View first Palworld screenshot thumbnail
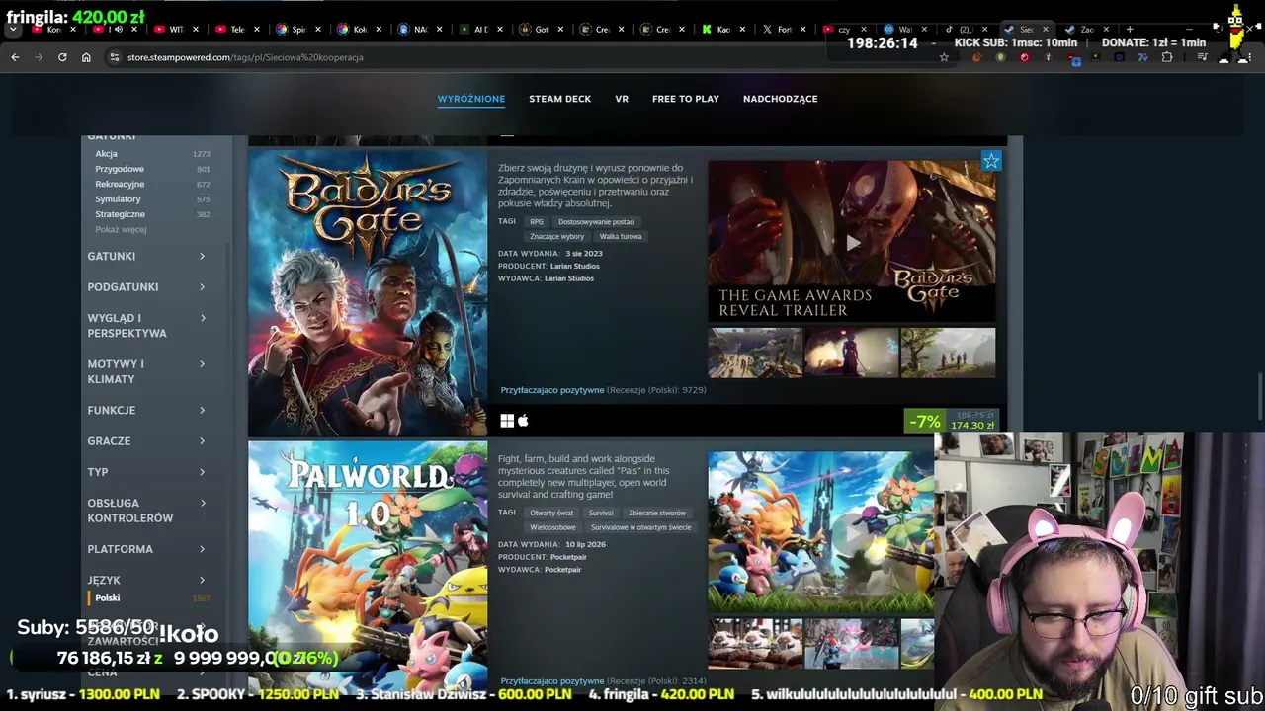 point(755,644)
